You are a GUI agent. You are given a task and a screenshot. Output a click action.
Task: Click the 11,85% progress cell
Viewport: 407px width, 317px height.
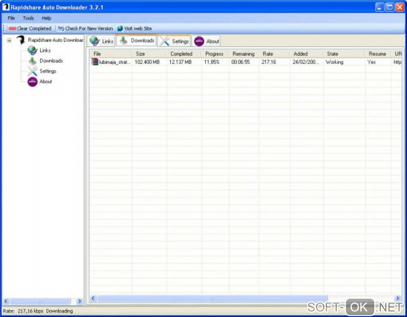[x=211, y=62]
